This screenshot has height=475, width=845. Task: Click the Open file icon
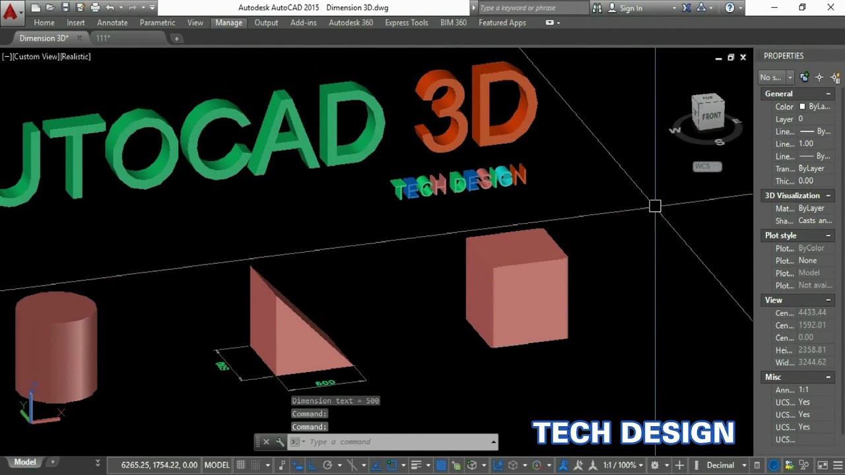[51, 8]
